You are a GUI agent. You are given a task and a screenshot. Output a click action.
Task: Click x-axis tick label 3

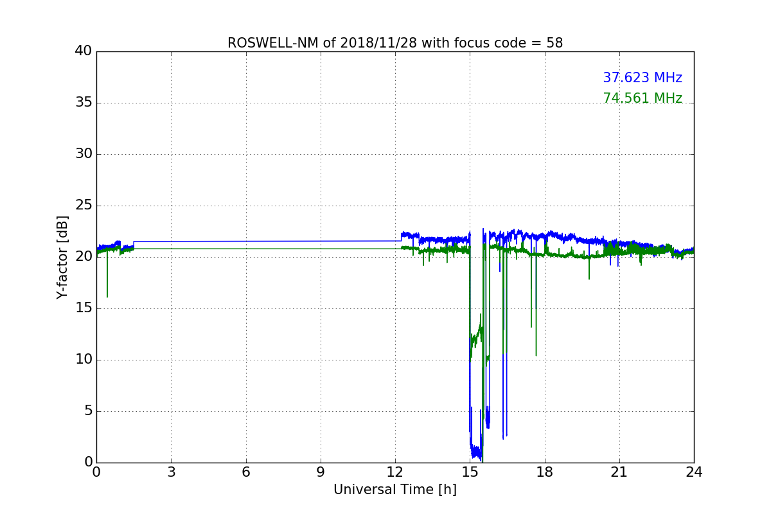click(171, 472)
